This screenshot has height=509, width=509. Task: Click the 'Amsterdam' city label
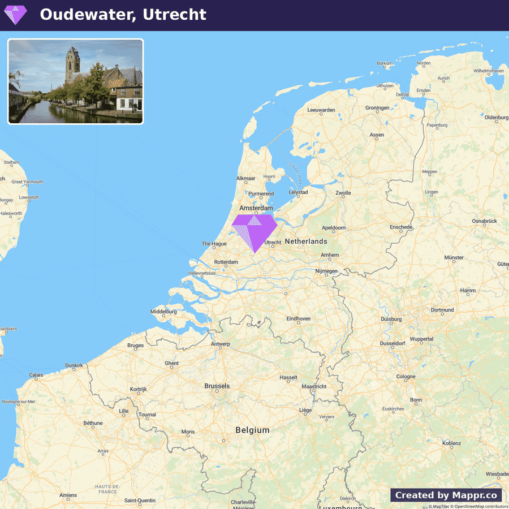coord(256,208)
